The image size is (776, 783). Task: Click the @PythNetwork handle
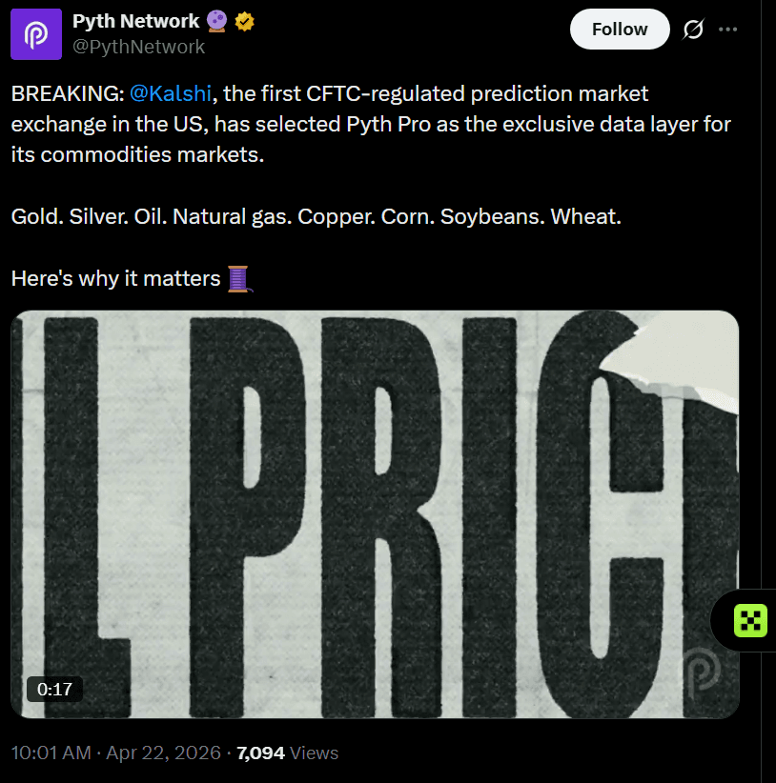[x=138, y=47]
